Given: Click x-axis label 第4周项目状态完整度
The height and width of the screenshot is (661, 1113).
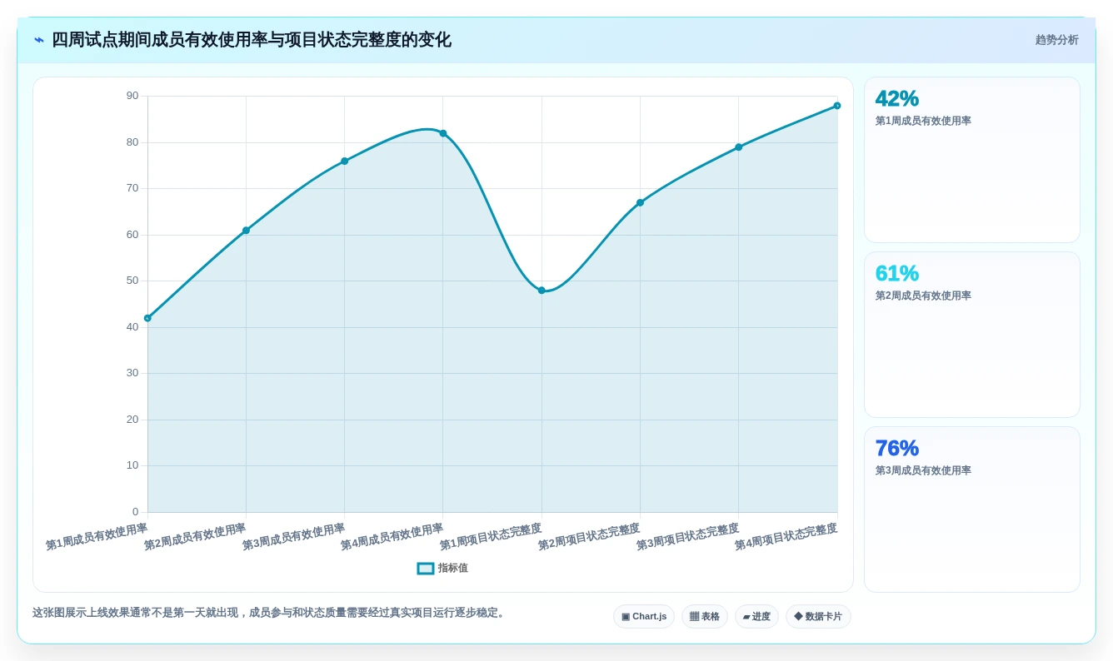Looking at the screenshot, I should point(786,537).
